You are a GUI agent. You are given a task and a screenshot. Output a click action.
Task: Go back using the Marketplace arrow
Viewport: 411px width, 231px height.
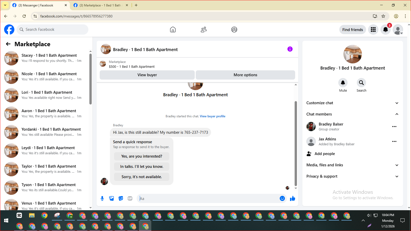[x=8, y=44]
